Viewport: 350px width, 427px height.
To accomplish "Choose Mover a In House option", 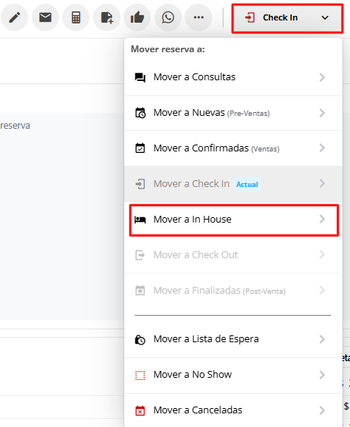I will point(234,220).
